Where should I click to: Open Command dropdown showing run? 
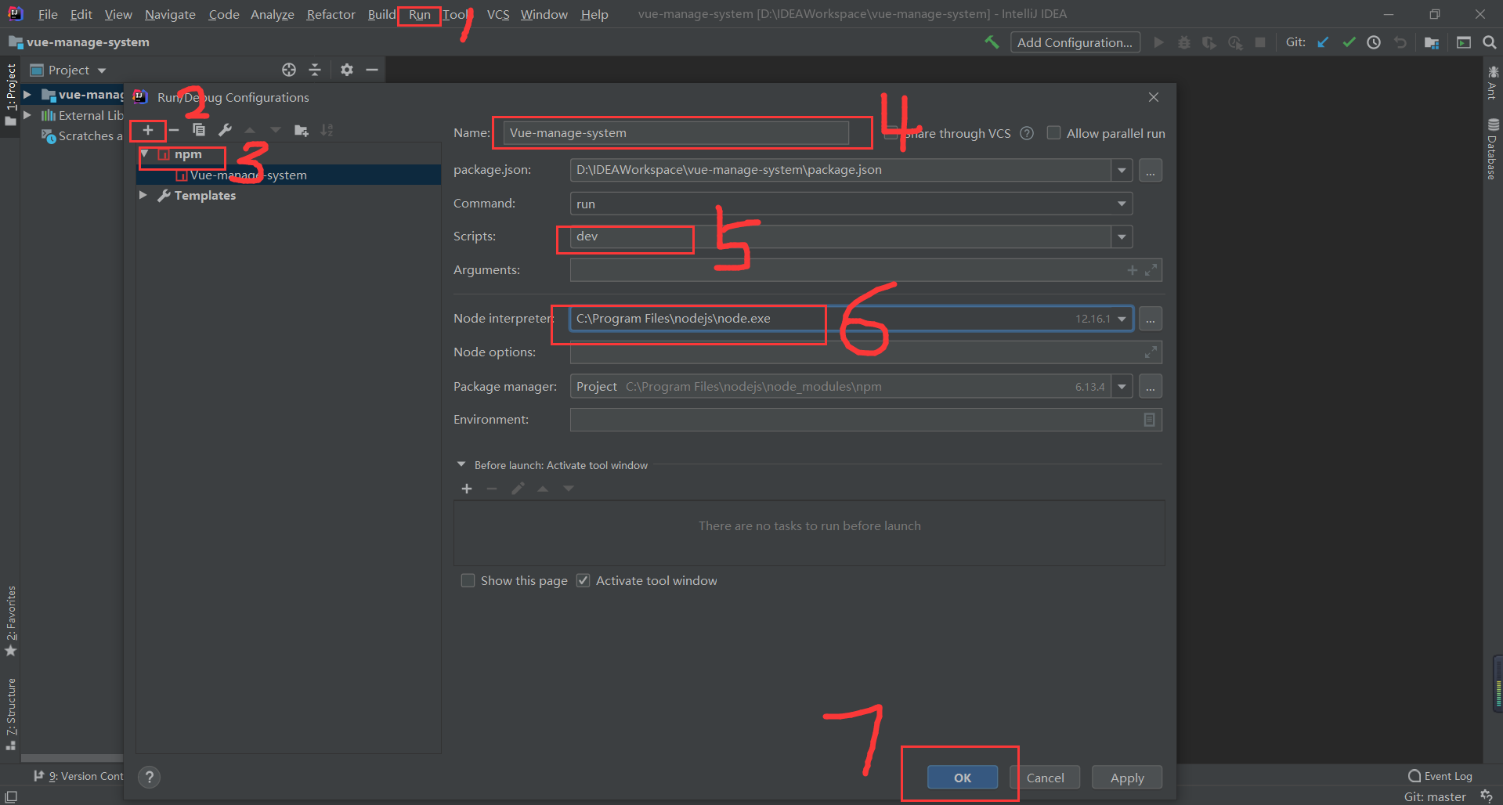coord(851,204)
